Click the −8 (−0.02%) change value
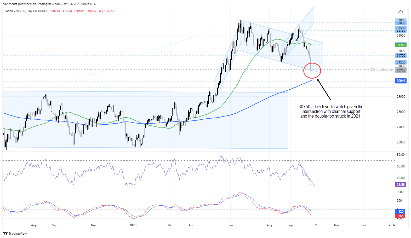The image size is (411, 238). point(106,11)
